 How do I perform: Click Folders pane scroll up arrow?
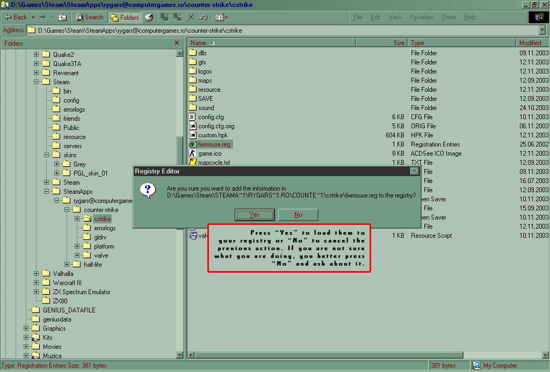click(x=179, y=54)
